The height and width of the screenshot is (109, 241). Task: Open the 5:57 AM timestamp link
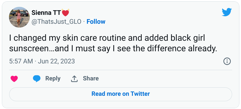[x=21, y=61]
